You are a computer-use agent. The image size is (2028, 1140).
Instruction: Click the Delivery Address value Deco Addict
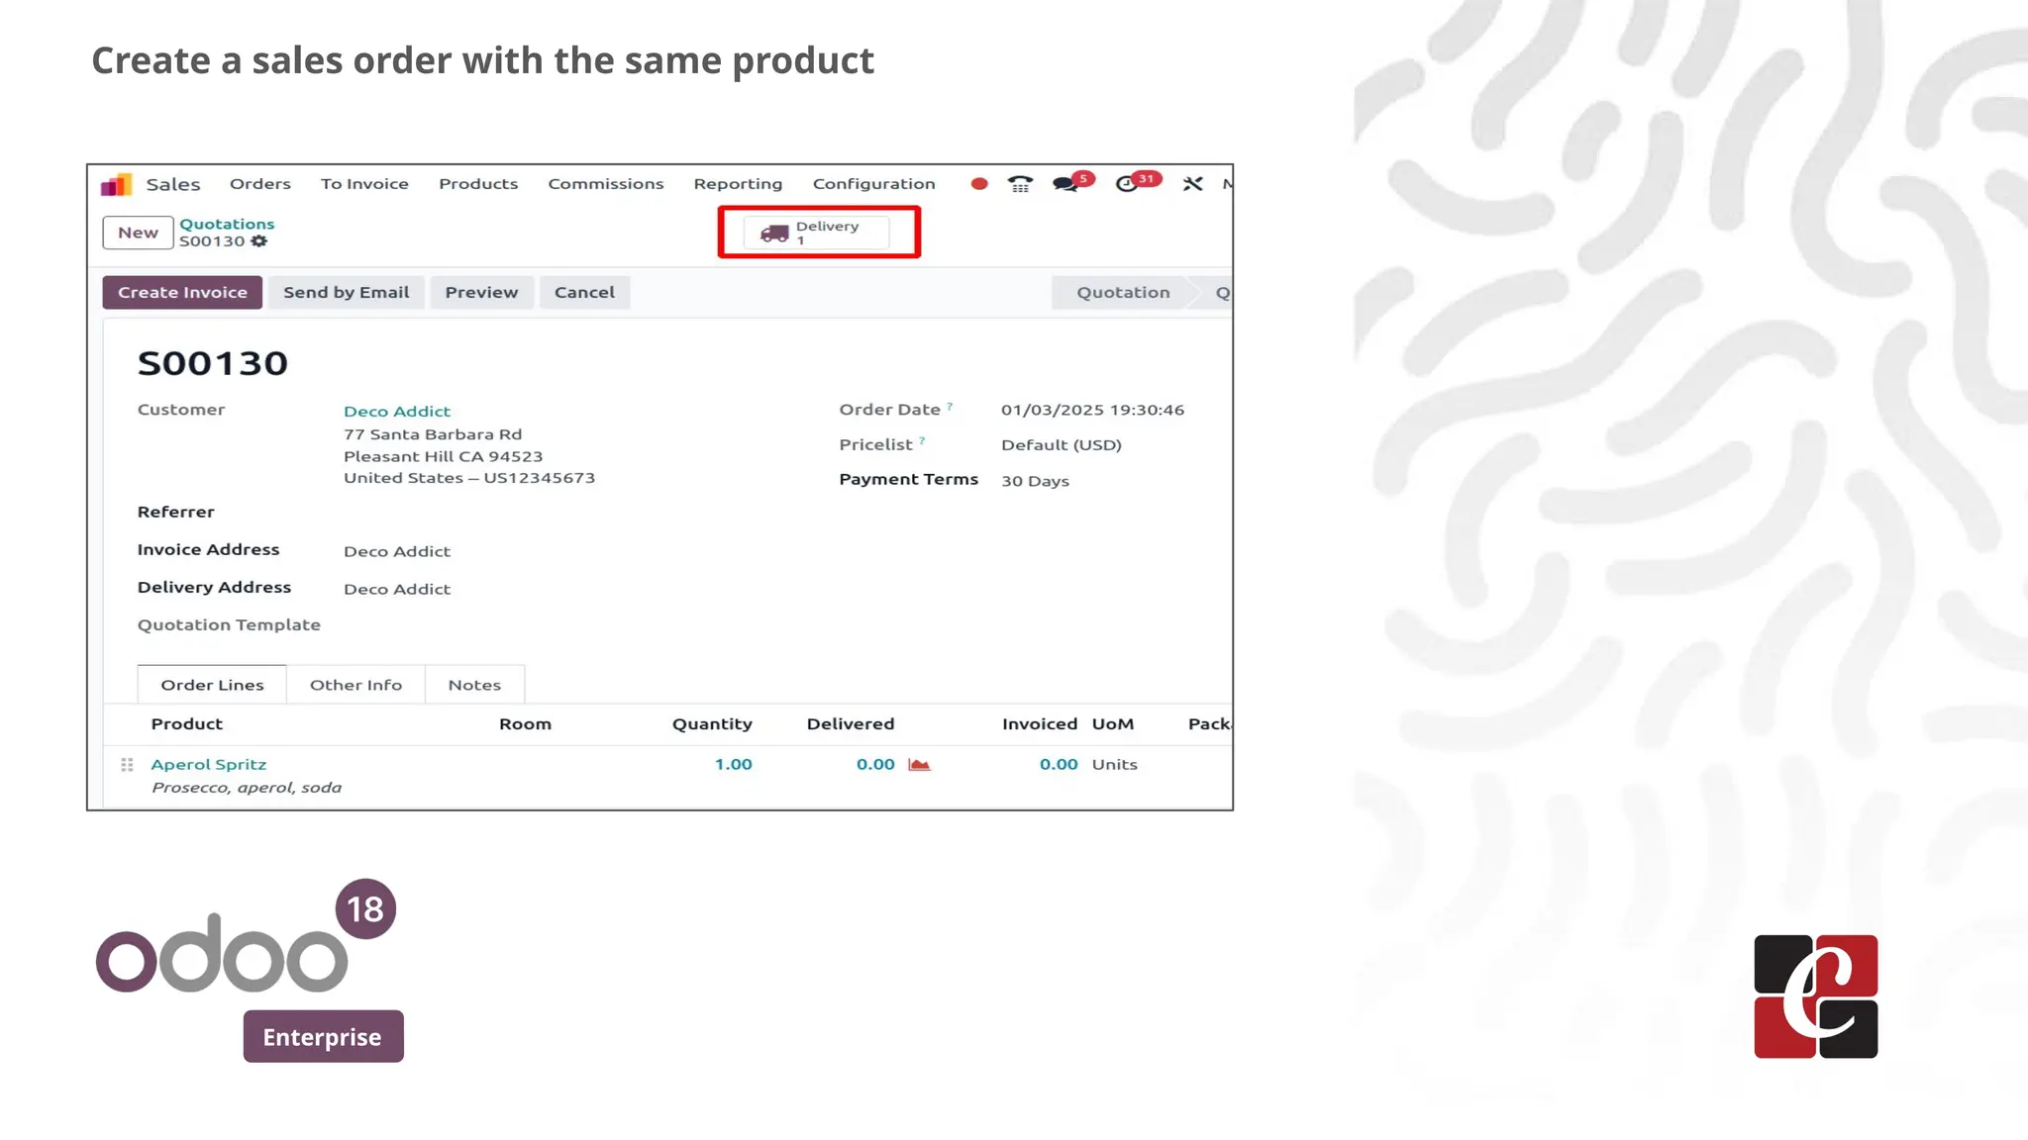397,590
